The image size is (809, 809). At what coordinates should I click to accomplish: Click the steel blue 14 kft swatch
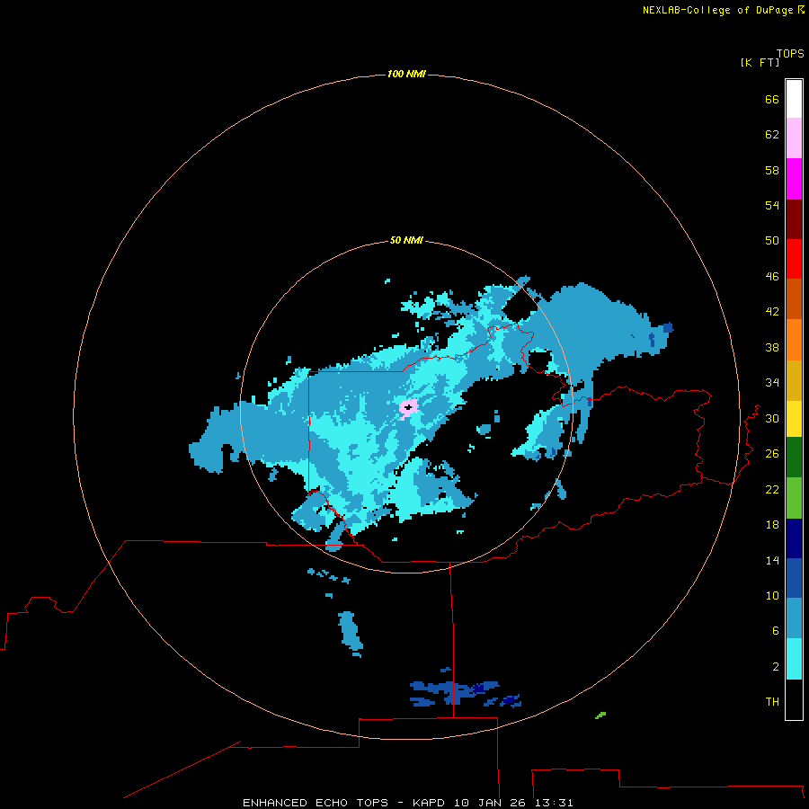coord(794,618)
